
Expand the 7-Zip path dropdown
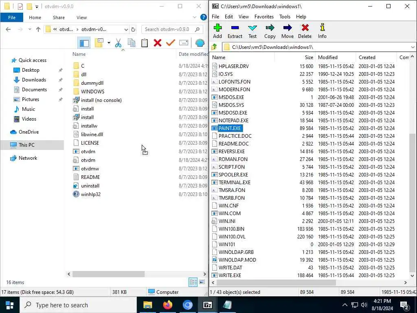coord(413,47)
